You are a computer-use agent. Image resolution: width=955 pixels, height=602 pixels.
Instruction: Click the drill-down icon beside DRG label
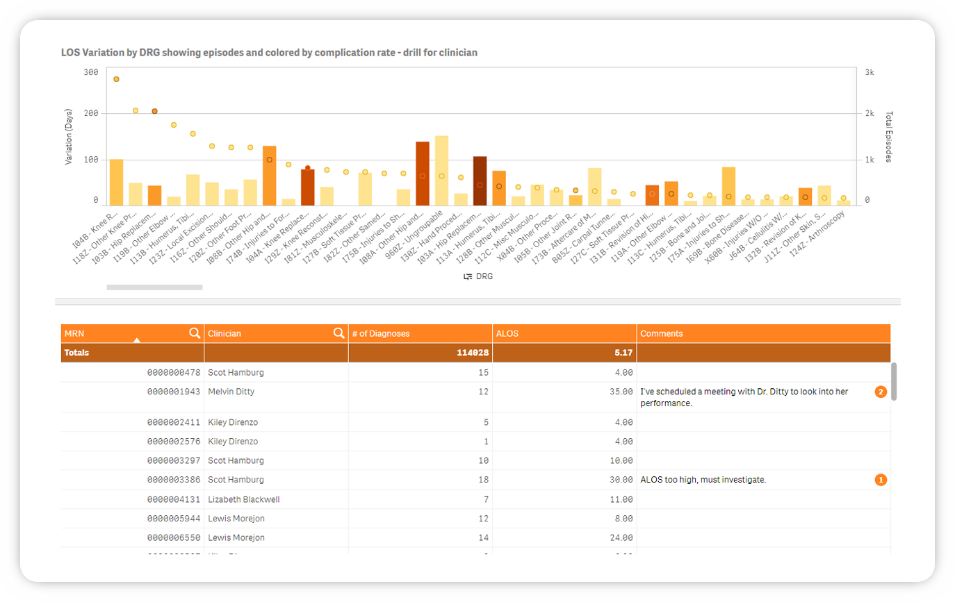(468, 276)
